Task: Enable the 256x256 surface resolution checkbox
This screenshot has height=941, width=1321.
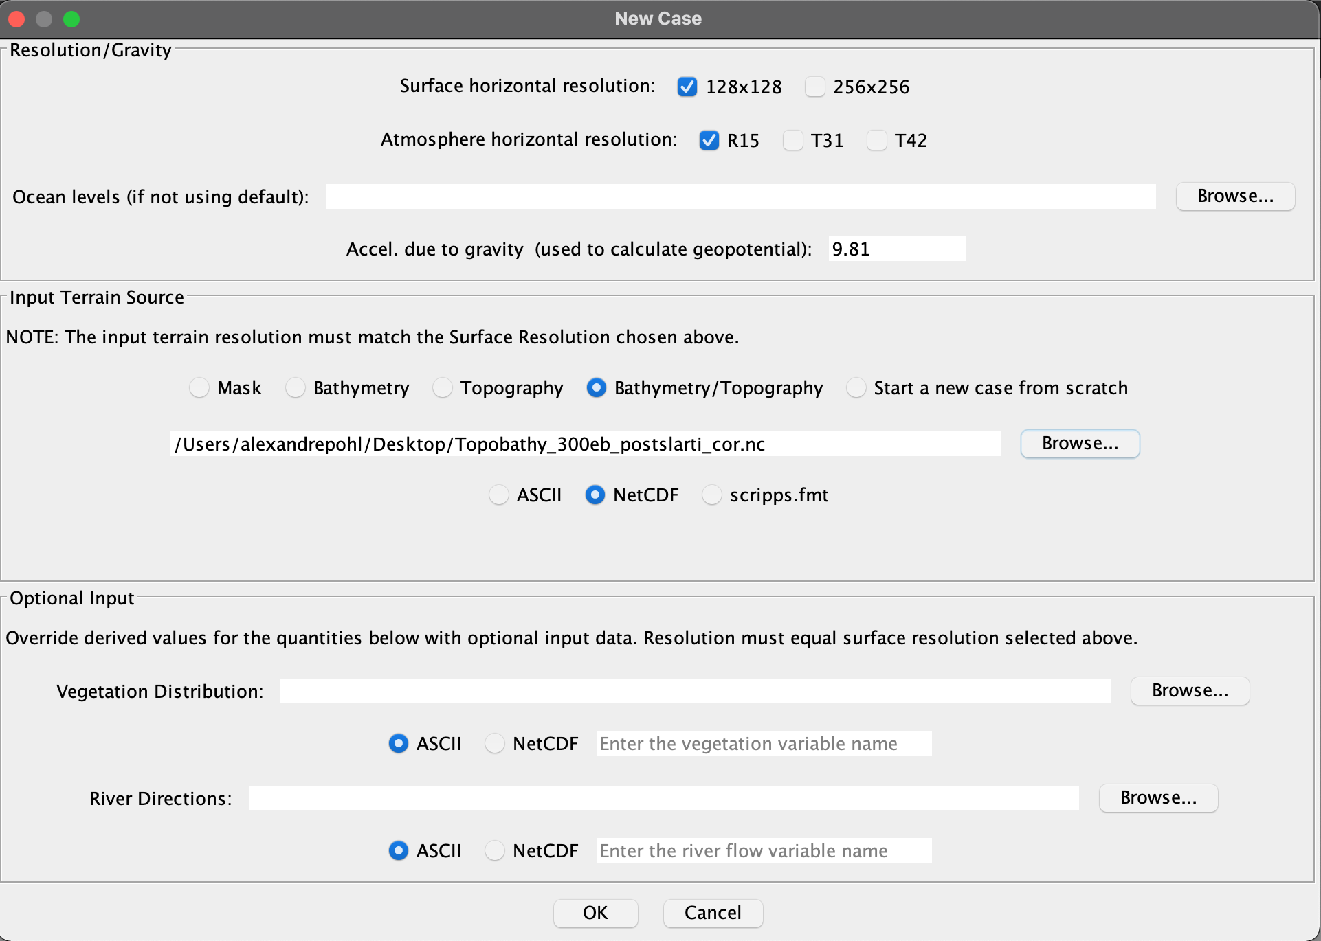Action: [x=815, y=87]
